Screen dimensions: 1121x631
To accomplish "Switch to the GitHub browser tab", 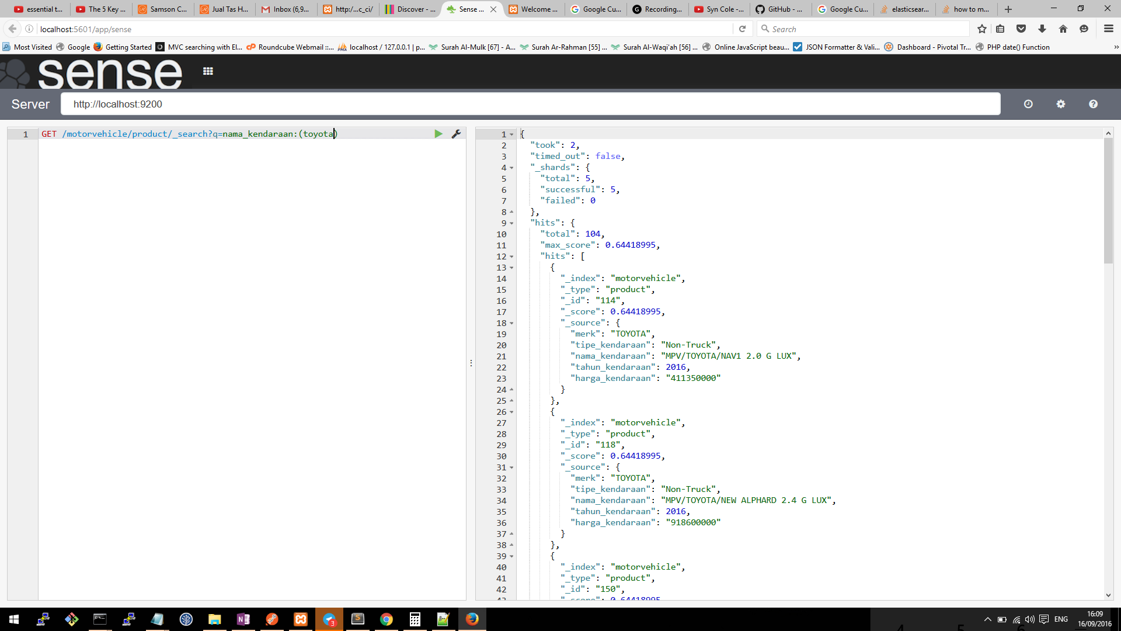I will pyautogui.click(x=779, y=9).
